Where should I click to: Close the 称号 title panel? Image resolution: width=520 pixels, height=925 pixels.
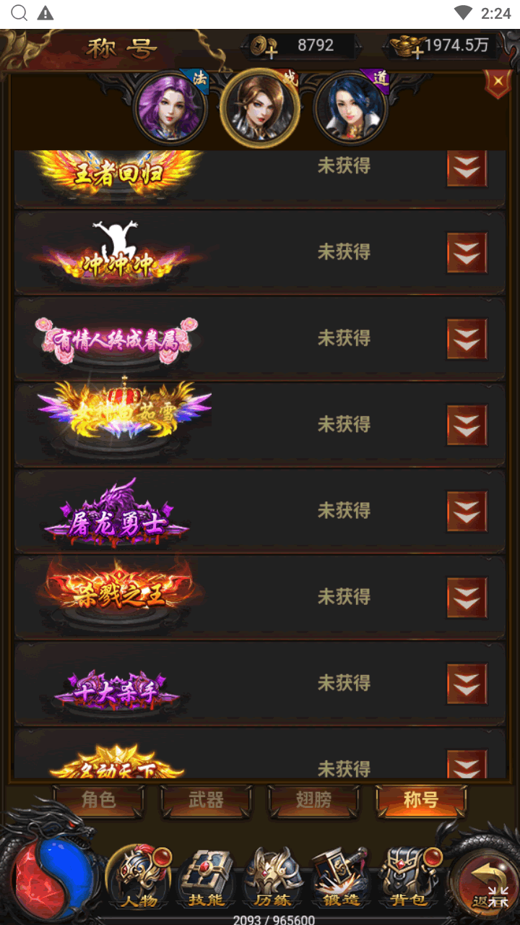tap(498, 85)
